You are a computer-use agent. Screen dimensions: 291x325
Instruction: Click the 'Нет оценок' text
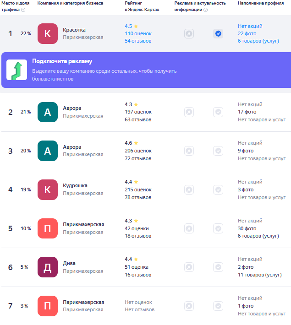click(x=138, y=303)
